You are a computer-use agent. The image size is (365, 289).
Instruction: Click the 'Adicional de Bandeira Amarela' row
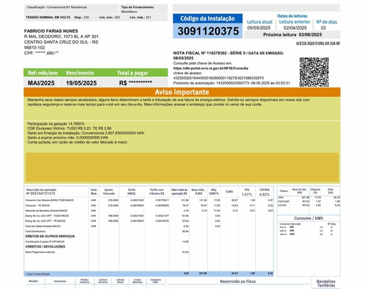[x=149, y=211]
